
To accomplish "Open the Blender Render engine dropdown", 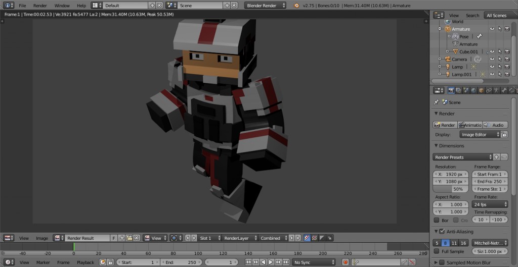I will [265, 6].
